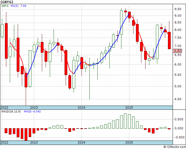Click the 2023 label on price timeline
The image size is (186, 149).
[x=34, y=108]
